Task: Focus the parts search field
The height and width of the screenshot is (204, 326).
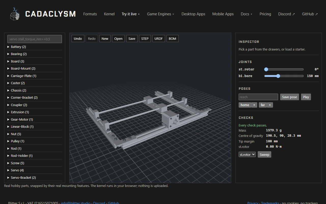Action: click(35, 39)
